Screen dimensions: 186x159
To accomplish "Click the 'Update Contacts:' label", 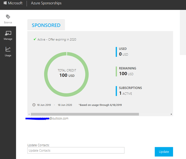I will (x=38, y=145).
